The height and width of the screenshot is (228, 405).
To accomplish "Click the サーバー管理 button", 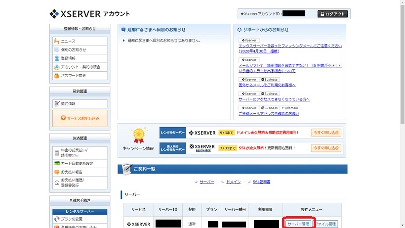I will click(298, 224).
